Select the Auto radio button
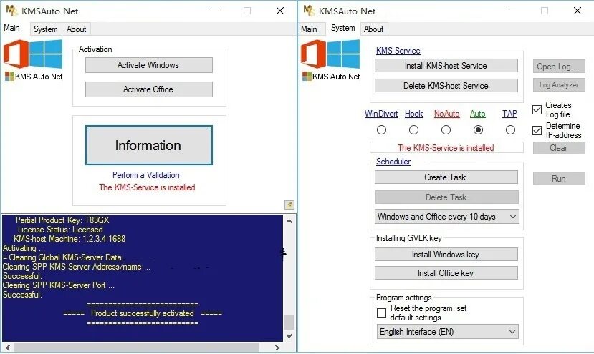 coord(478,130)
